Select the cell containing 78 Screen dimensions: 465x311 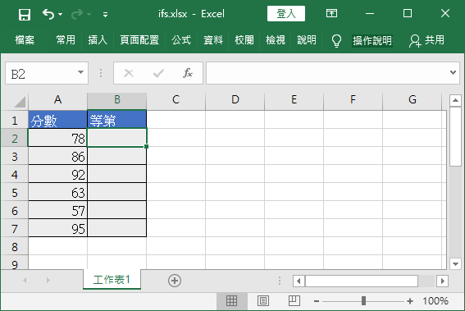[58, 138]
